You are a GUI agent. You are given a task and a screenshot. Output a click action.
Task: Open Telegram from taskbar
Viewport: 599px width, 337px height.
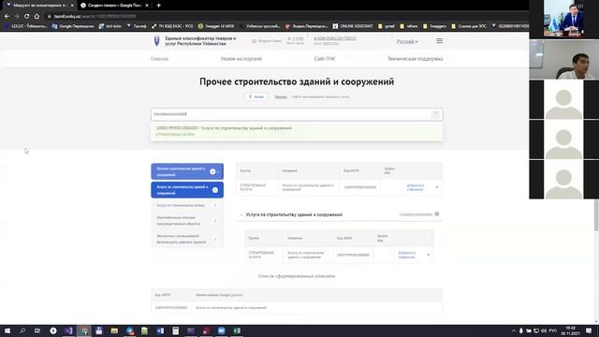pyautogui.click(x=130, y=330)
